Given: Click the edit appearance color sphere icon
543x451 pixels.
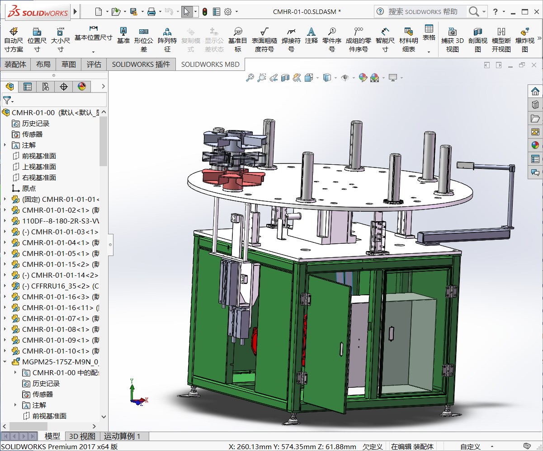Looking at the screenshot, I should click(363, 78).
